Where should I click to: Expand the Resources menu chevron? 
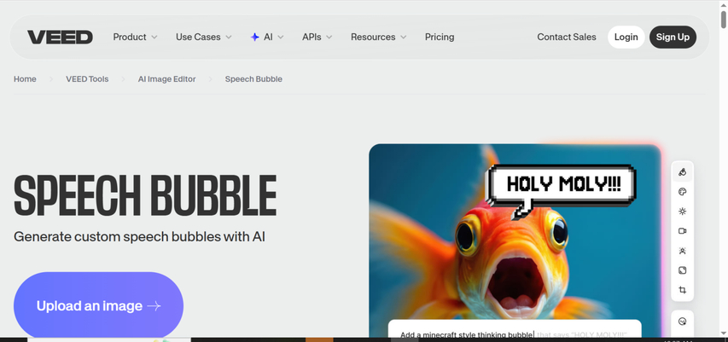403,38
